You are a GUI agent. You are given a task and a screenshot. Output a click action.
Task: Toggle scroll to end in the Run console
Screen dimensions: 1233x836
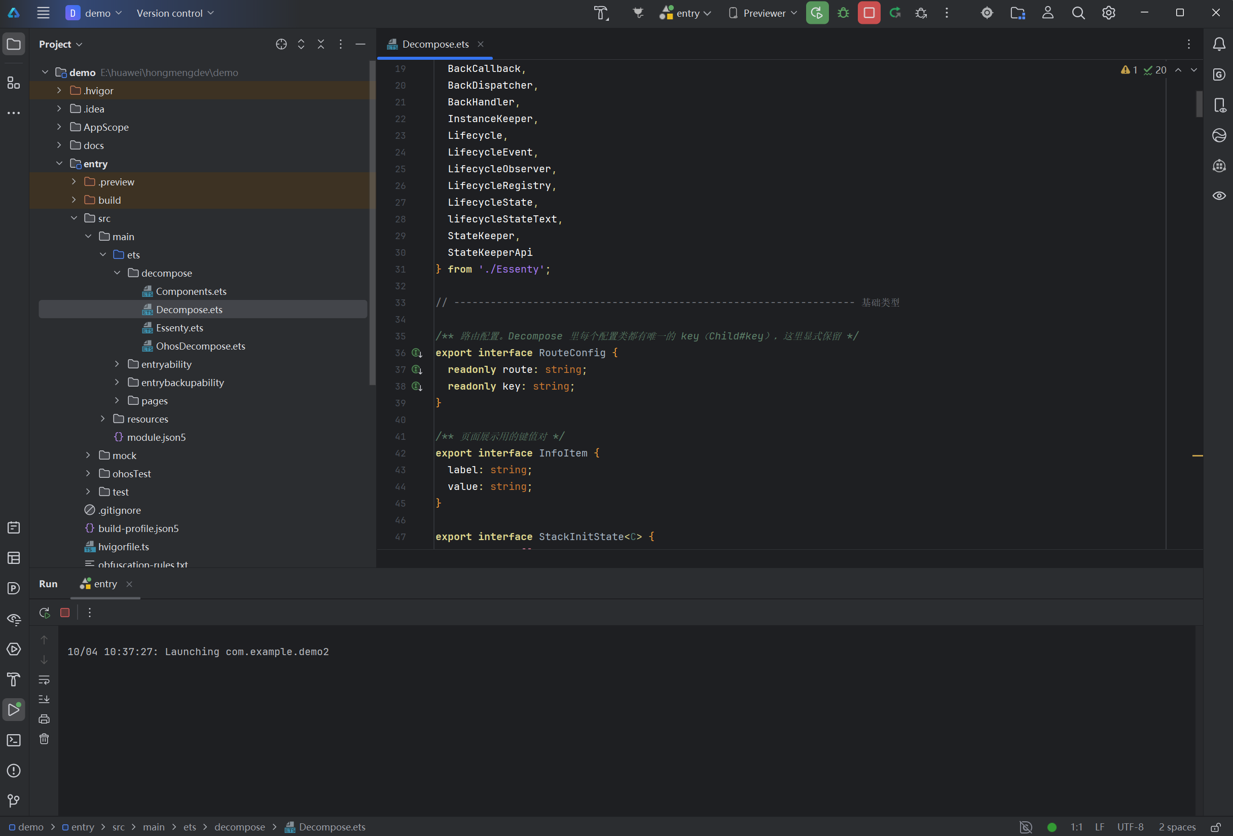(x=44, y=699)
